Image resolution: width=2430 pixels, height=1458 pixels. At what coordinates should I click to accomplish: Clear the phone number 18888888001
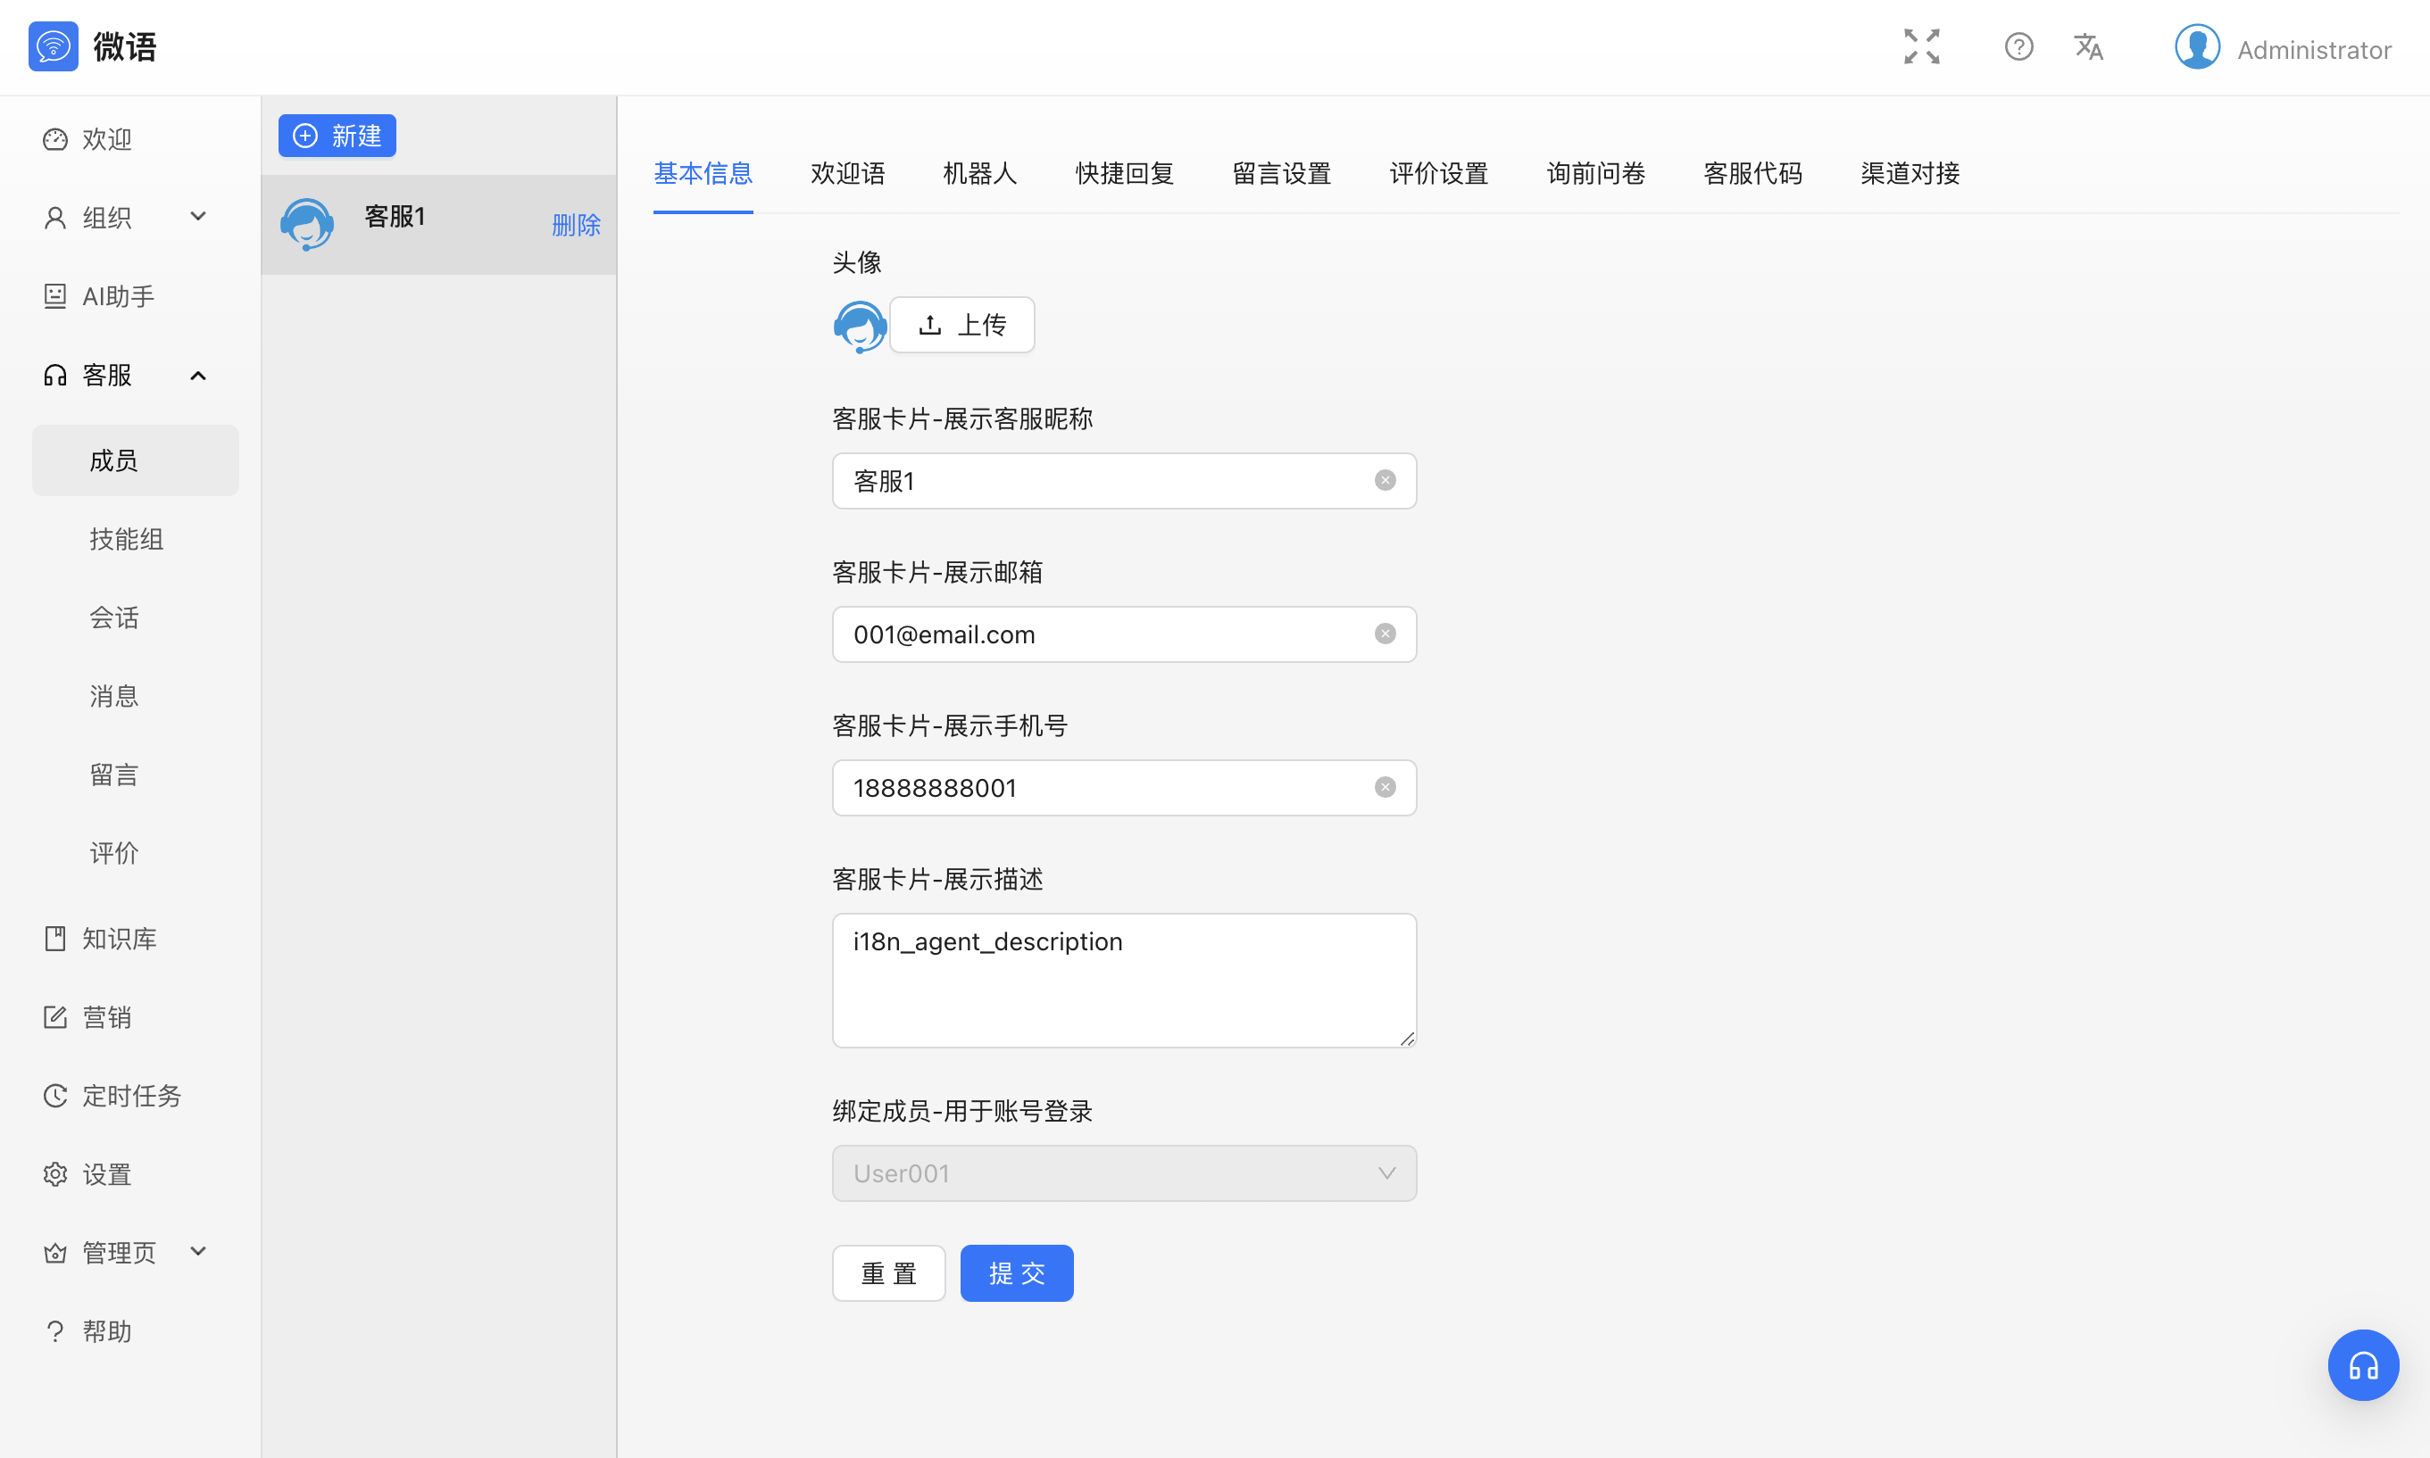1385,786
